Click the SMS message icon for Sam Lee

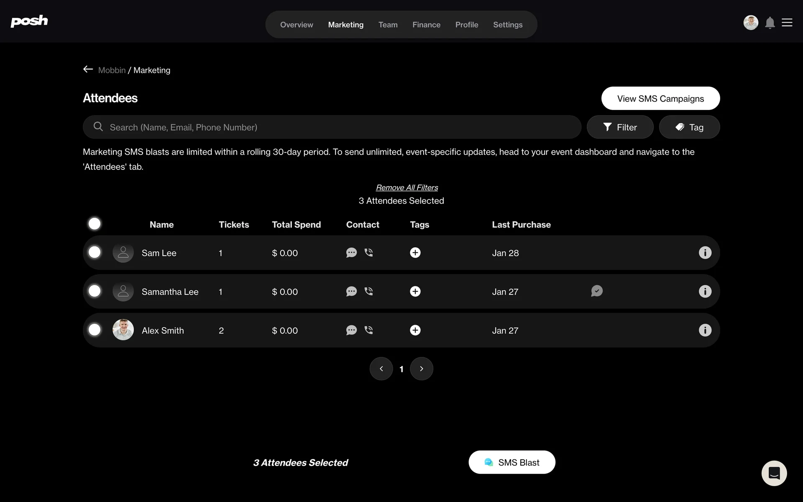[351, 253]
